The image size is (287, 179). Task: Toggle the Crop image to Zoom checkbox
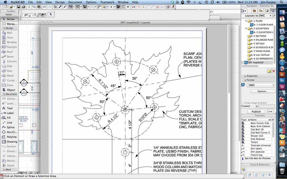click(x=243, y=103)
